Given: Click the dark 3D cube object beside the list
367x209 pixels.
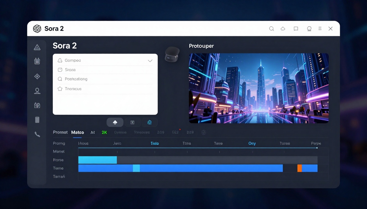Looking at the screenshot, I should 172,54.
